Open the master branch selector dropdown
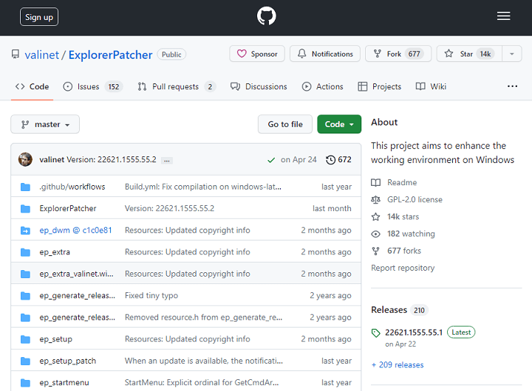 pyautogui.click(x=45, y=125)
